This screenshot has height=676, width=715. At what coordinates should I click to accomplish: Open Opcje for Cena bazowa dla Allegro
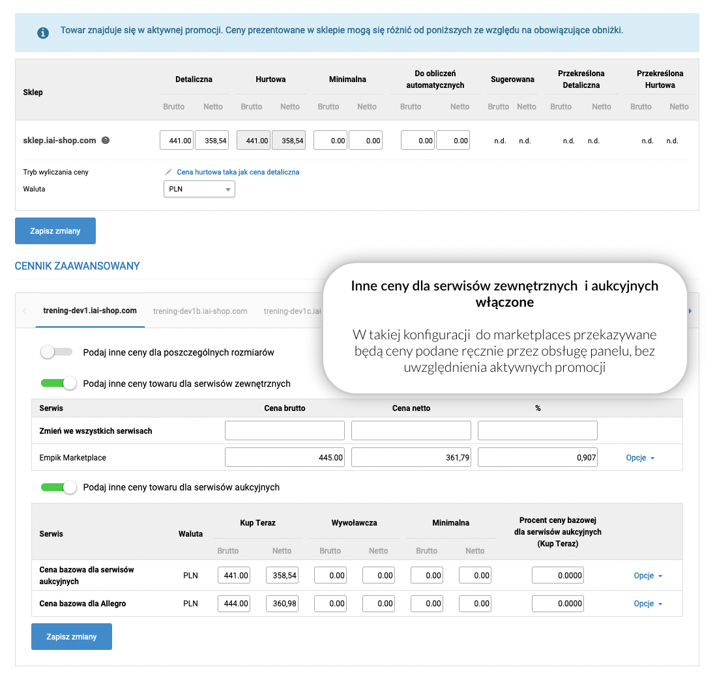(648, 604)
